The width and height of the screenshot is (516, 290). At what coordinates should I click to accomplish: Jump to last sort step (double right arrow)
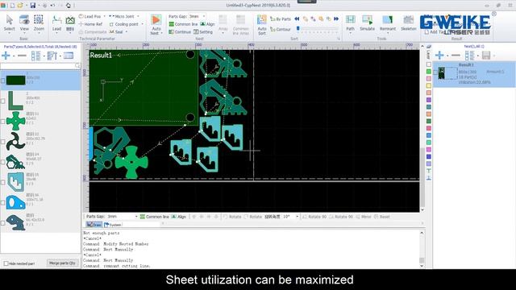(x=336, y=19)
